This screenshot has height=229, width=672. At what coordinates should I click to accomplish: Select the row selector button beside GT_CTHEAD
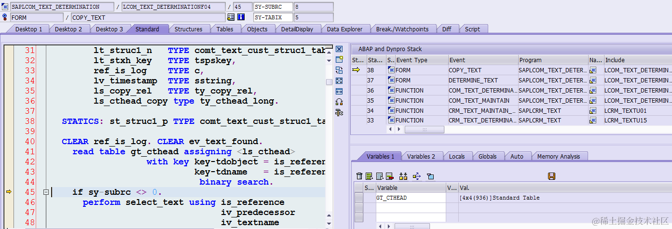tap(358, 198)
